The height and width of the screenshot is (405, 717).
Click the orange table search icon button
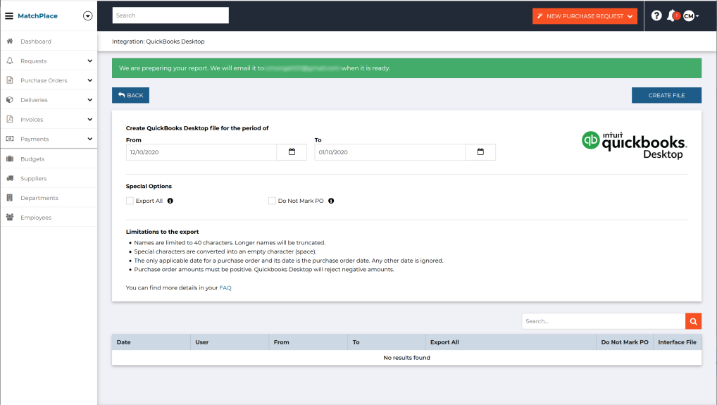coord(693,321)
